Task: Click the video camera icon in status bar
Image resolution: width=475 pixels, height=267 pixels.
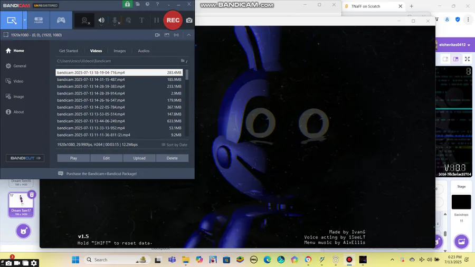Action: 157,35
